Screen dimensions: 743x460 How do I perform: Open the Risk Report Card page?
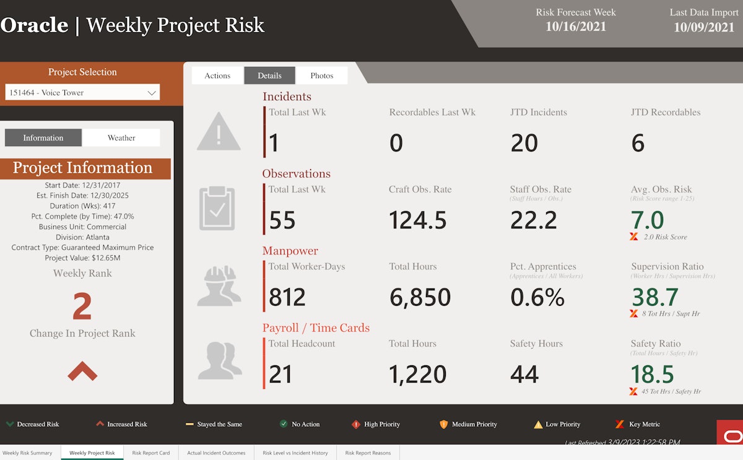pyautogui.click(x=150, y=453)
